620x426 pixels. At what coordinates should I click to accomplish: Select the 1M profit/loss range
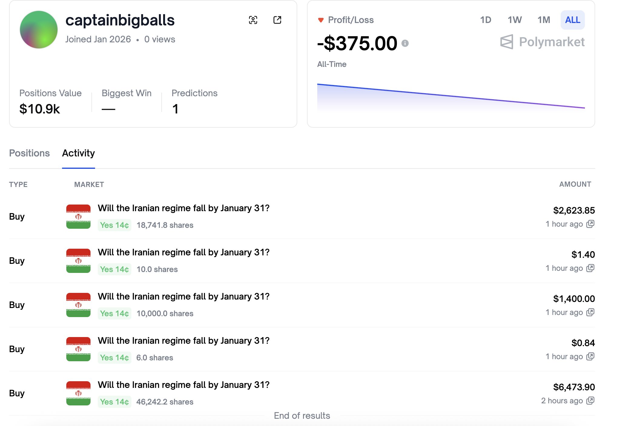(x=544, y=20)
